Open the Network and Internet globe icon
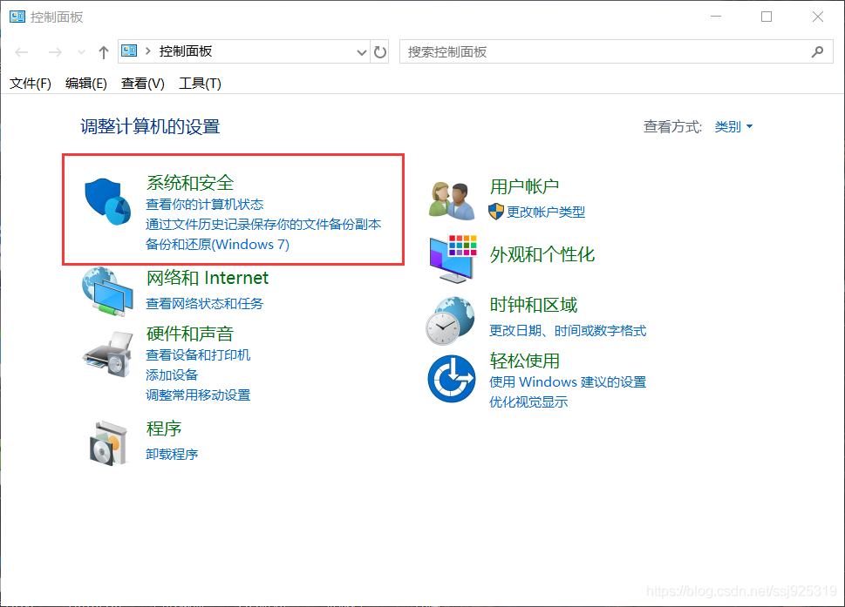 (108, 291)
